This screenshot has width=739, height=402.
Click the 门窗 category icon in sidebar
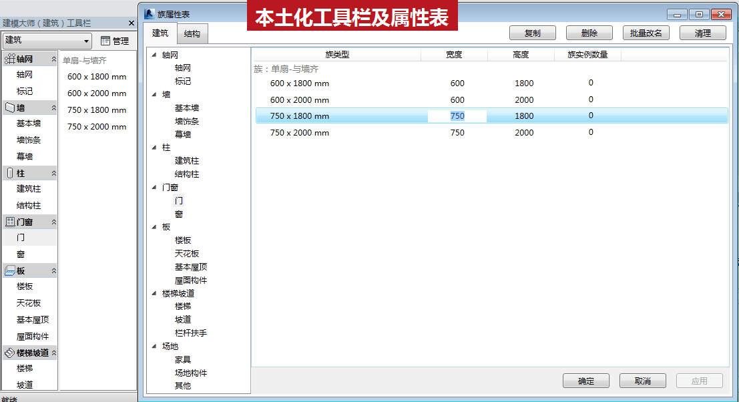point(9,222)
